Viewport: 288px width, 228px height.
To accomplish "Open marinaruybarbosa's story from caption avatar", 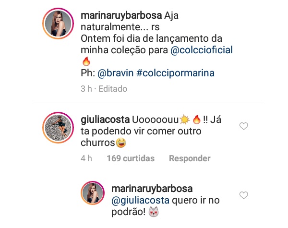I will [x=58, y=24].
